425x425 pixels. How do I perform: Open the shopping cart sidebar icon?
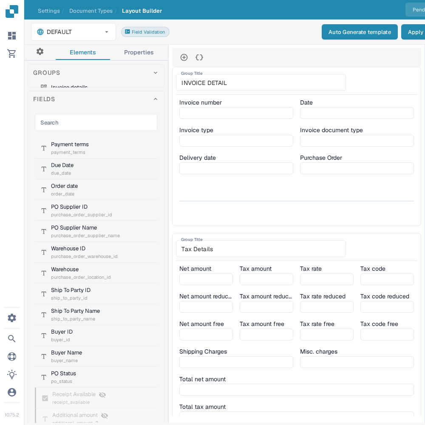pyautogui.click(x=11, y=54)
